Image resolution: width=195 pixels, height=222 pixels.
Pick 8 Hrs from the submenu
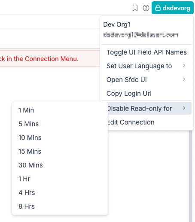click(60, 207)
